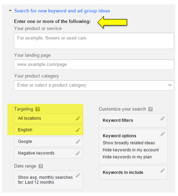Open Date range help question mark
This screenshot has height=196, width=178.
click(41, 166)
